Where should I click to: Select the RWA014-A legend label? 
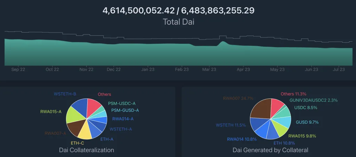click(123, 119)
